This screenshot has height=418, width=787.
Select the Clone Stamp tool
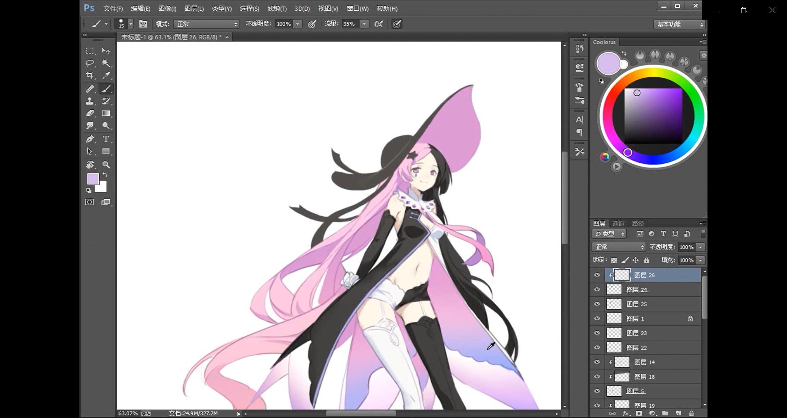(90, 101)
